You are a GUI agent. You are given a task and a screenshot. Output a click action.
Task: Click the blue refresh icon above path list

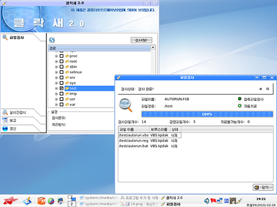(x=52, y=40)
